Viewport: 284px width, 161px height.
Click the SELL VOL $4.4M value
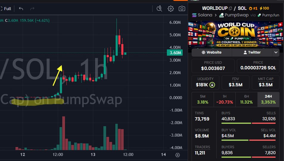click(x=269, y=136)
